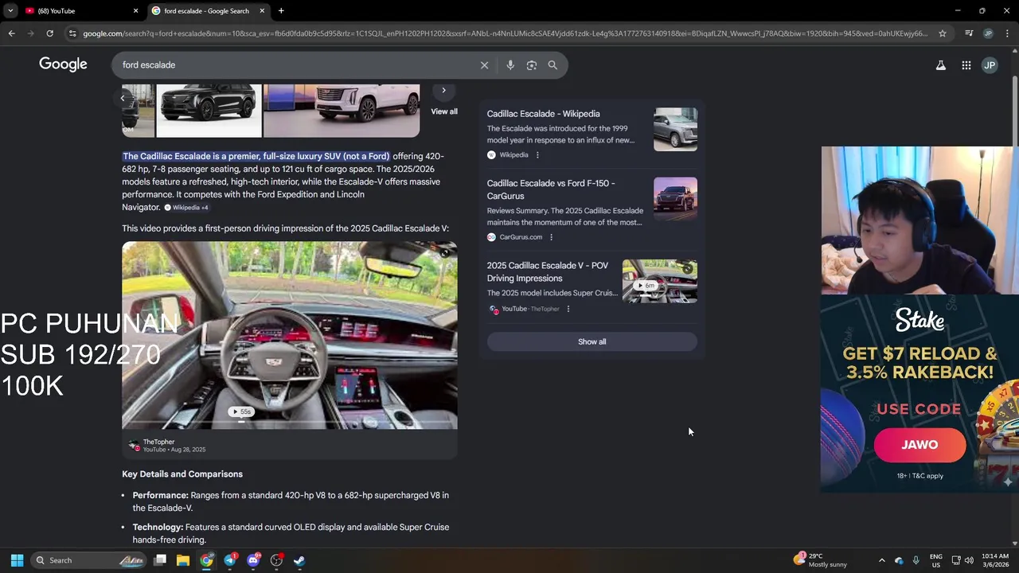Image resolution: width=1019 pixels, height=573 pixels.
Task: Show previous images in the carousel
Action: [x=123, y=98]
